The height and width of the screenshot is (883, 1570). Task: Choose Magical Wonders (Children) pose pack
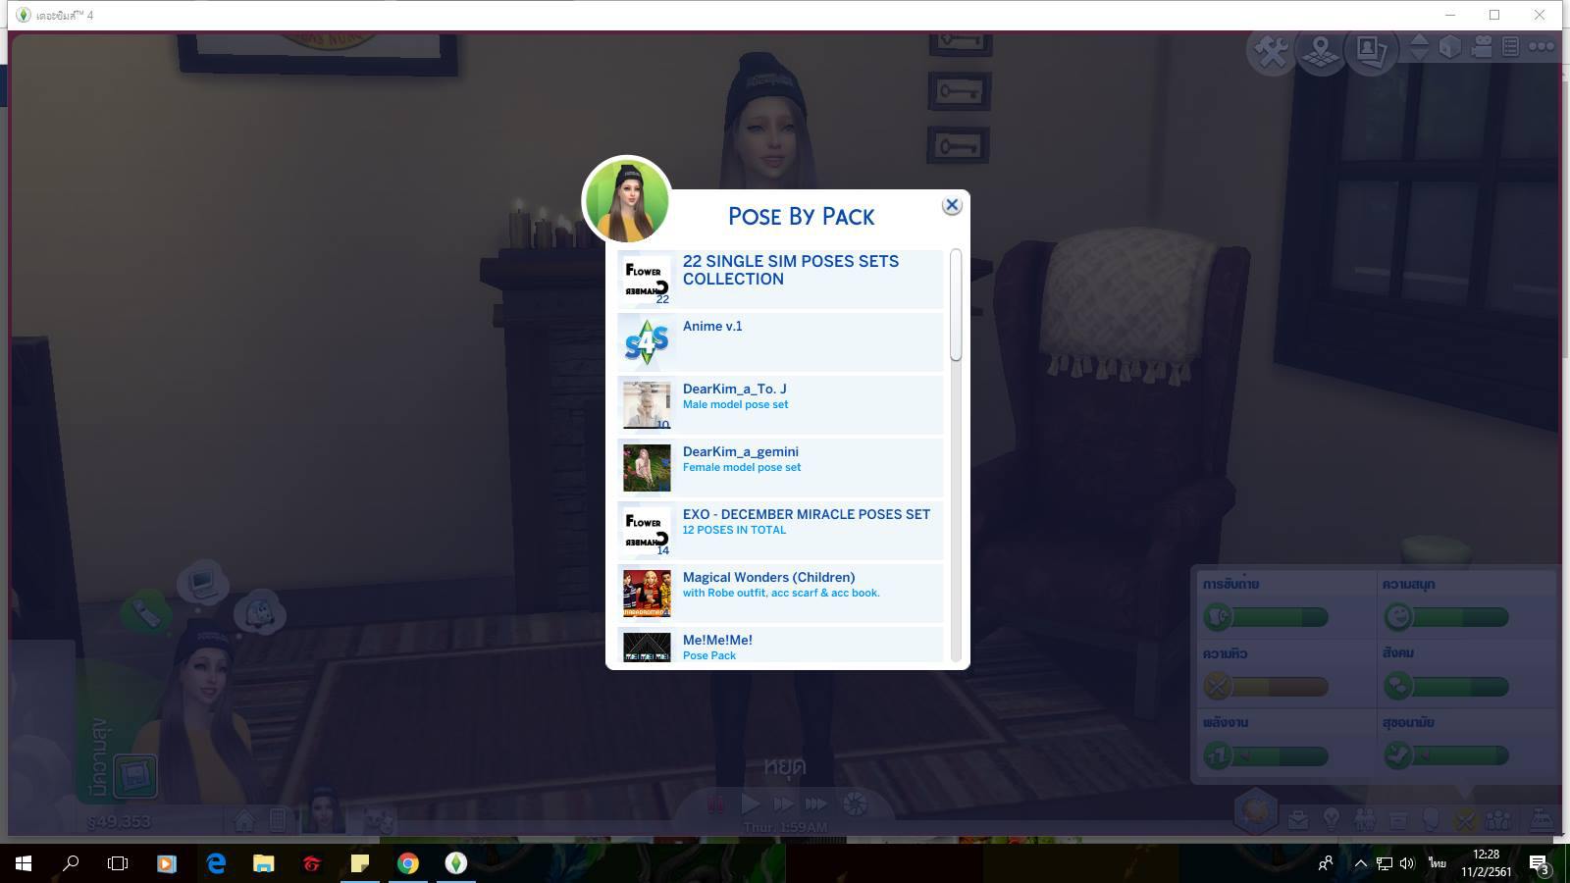pos(780,594)
